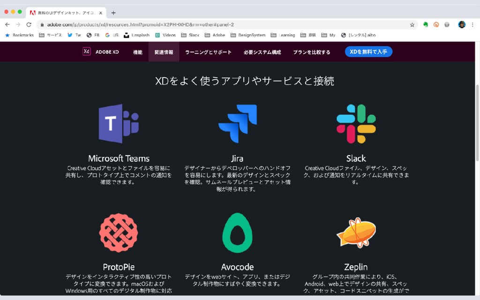Open the Zeplin heading link
The image size is (480, 300).
(356, 267)
